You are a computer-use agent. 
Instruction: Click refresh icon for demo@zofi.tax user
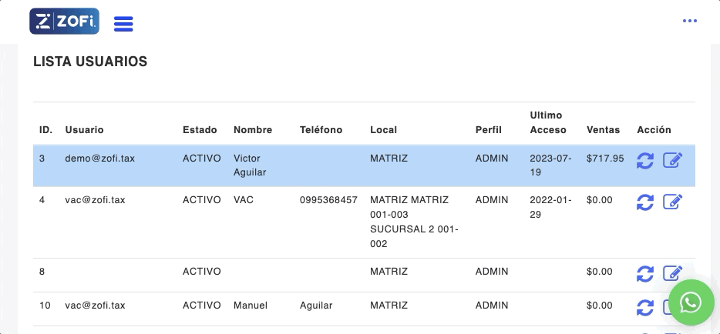click(x=645, y=160)
